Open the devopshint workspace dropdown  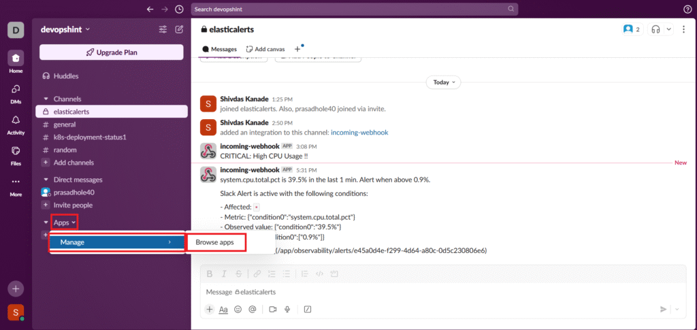[x=65, y=29]
